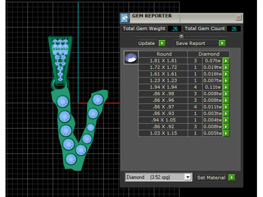Select the 1.72 X 1.72 size cell
Viewport: 263px width, 197px height.
pos(163,67)
